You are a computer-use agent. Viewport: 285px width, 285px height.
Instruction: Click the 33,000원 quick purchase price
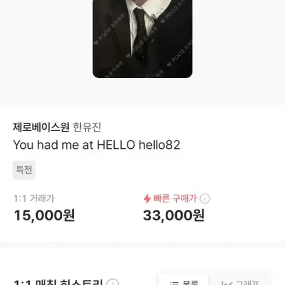(x=174, y=215)
